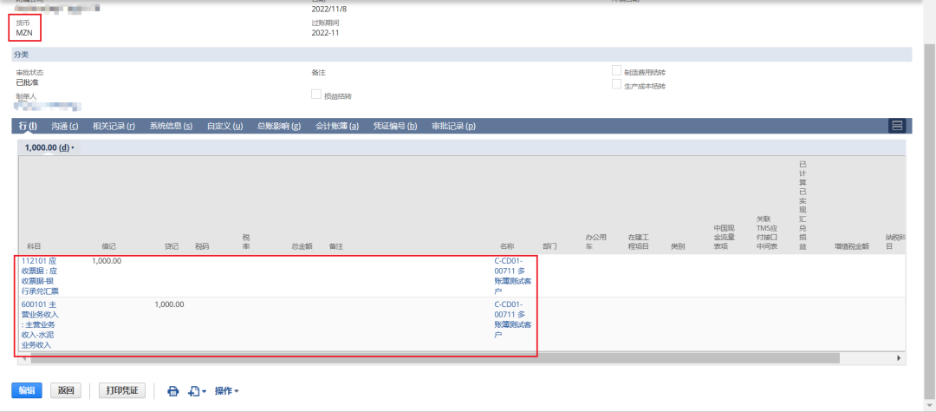Viewport: 936px width, 412px height.
Task: Click the printer icon
Action: (173, 391)
